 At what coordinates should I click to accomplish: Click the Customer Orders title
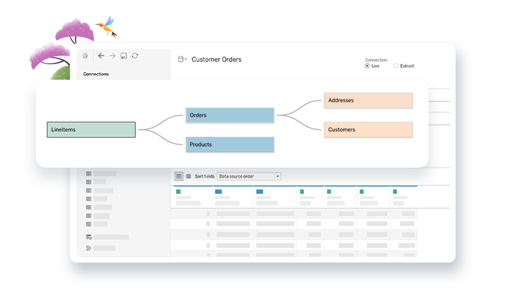tap(217, 59)
